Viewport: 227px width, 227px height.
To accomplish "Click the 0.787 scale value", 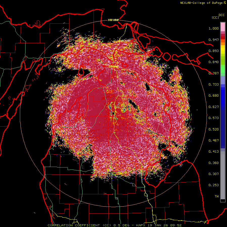I will point(214,73).
